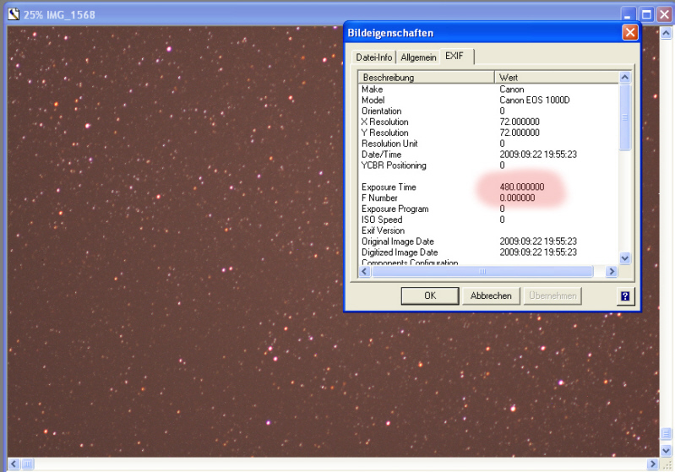This screenshot has width=675, height=472.
Task: Click image window's bottom scroll left arrow
Action: click(x=13, y=464)
